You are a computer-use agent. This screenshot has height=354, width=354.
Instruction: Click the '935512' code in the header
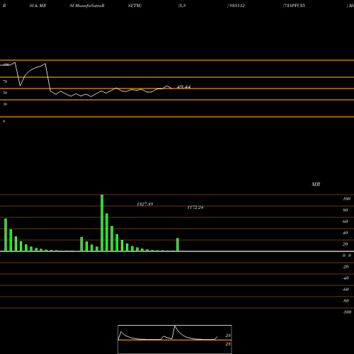pyautogui.click(x=236, y=6)
